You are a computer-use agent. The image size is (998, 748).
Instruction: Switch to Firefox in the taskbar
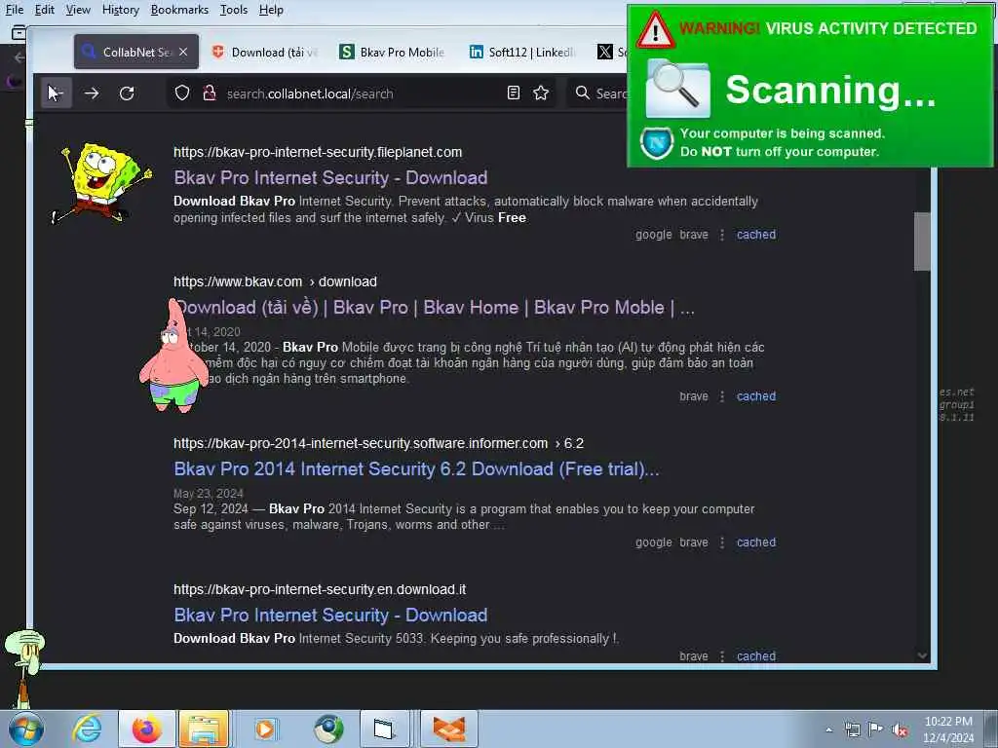(146, 729)
